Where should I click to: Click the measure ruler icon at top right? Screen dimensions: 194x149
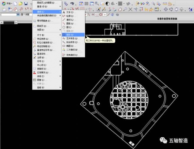(x=165, y=4)
